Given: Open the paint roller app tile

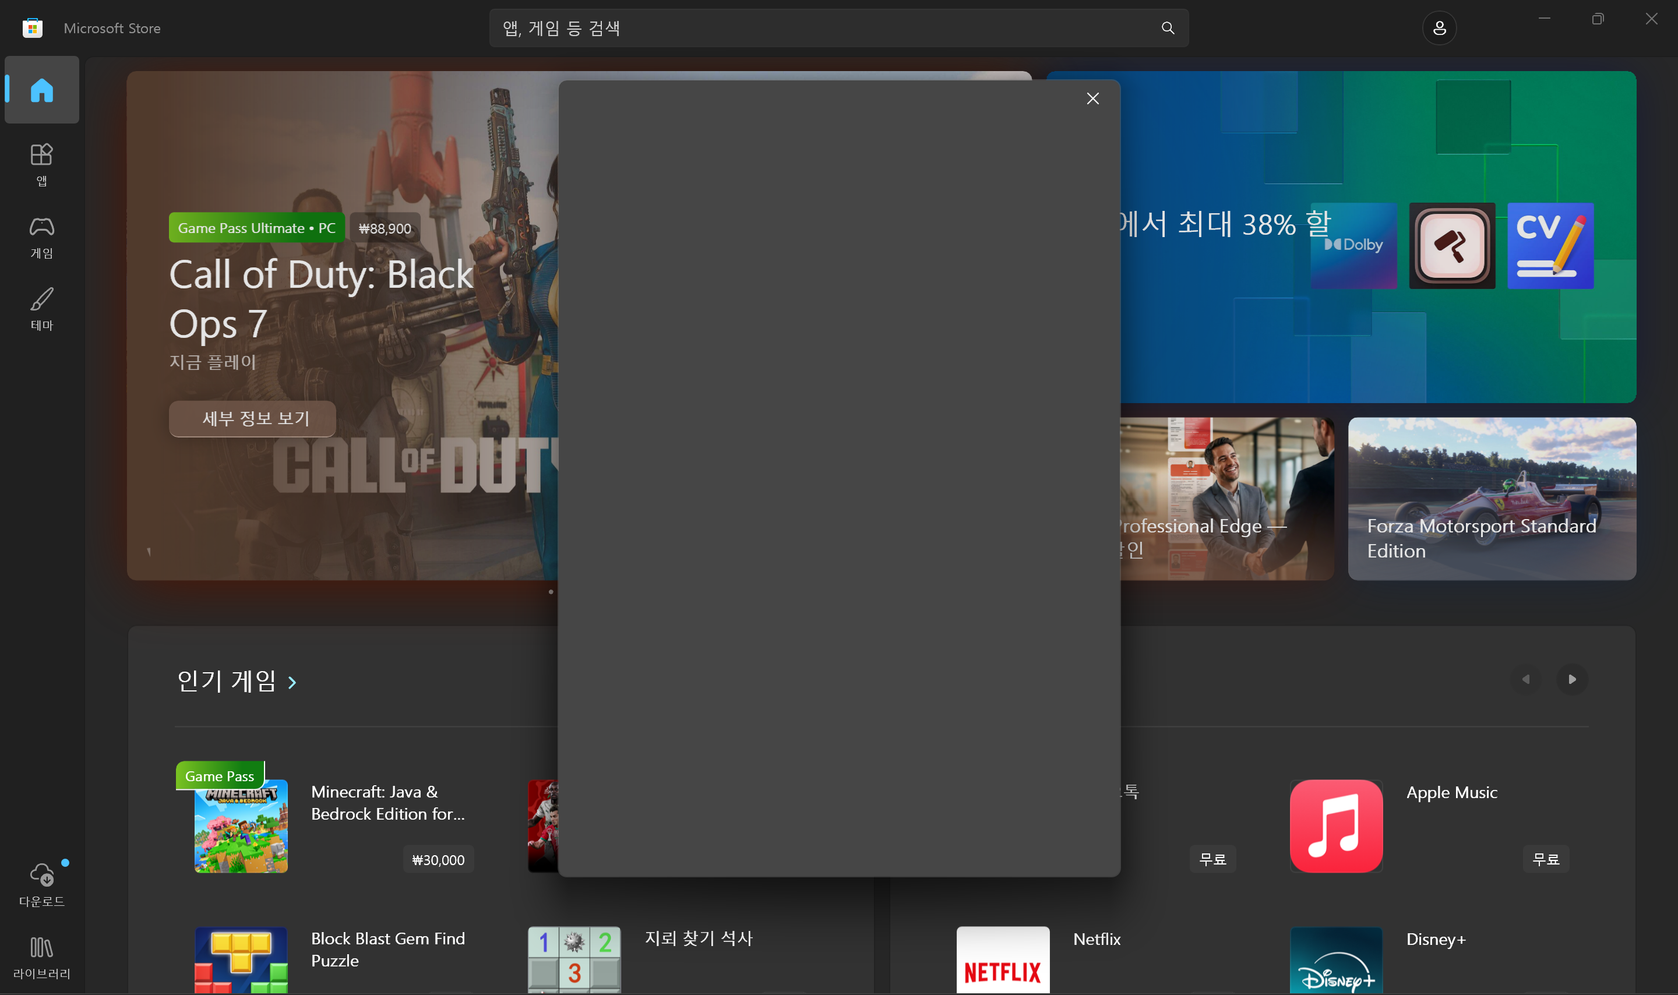Looking at the screenshot, I should [1452, 246].
